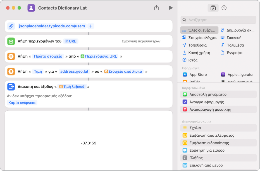Open the Τιμή type dropdown
Viewport: 260px width, 171px height.
(x=38, y=72)
